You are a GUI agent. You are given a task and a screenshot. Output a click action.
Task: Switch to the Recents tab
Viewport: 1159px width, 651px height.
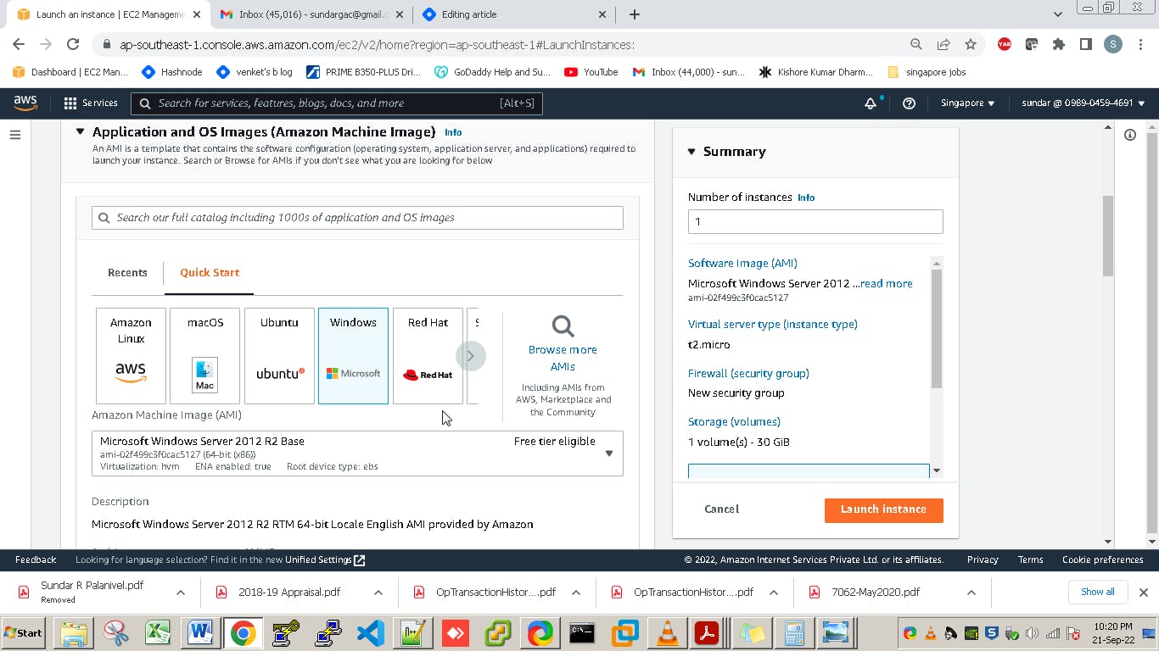tap(127, 273)
